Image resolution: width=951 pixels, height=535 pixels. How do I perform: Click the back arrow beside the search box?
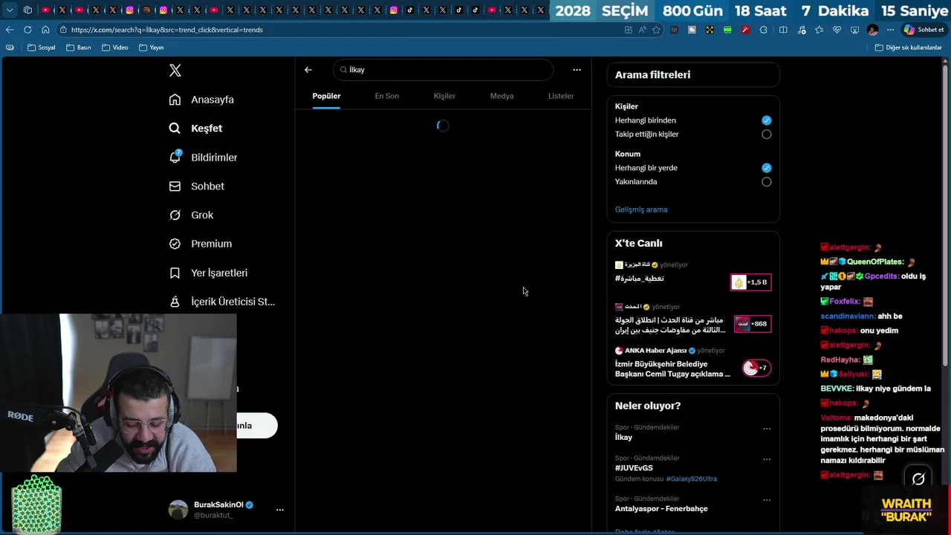308,70
